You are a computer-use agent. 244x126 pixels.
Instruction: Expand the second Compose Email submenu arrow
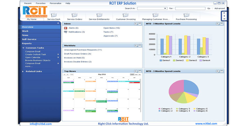point(58,63)
